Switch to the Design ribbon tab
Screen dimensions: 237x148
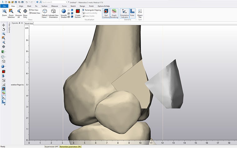coord(82,6)
